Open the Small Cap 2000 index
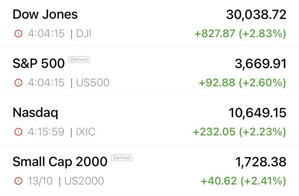 [149, 169]
